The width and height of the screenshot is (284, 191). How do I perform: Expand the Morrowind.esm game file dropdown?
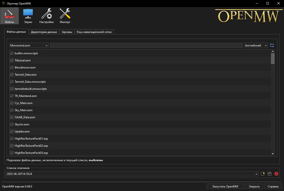click(28, 45)
